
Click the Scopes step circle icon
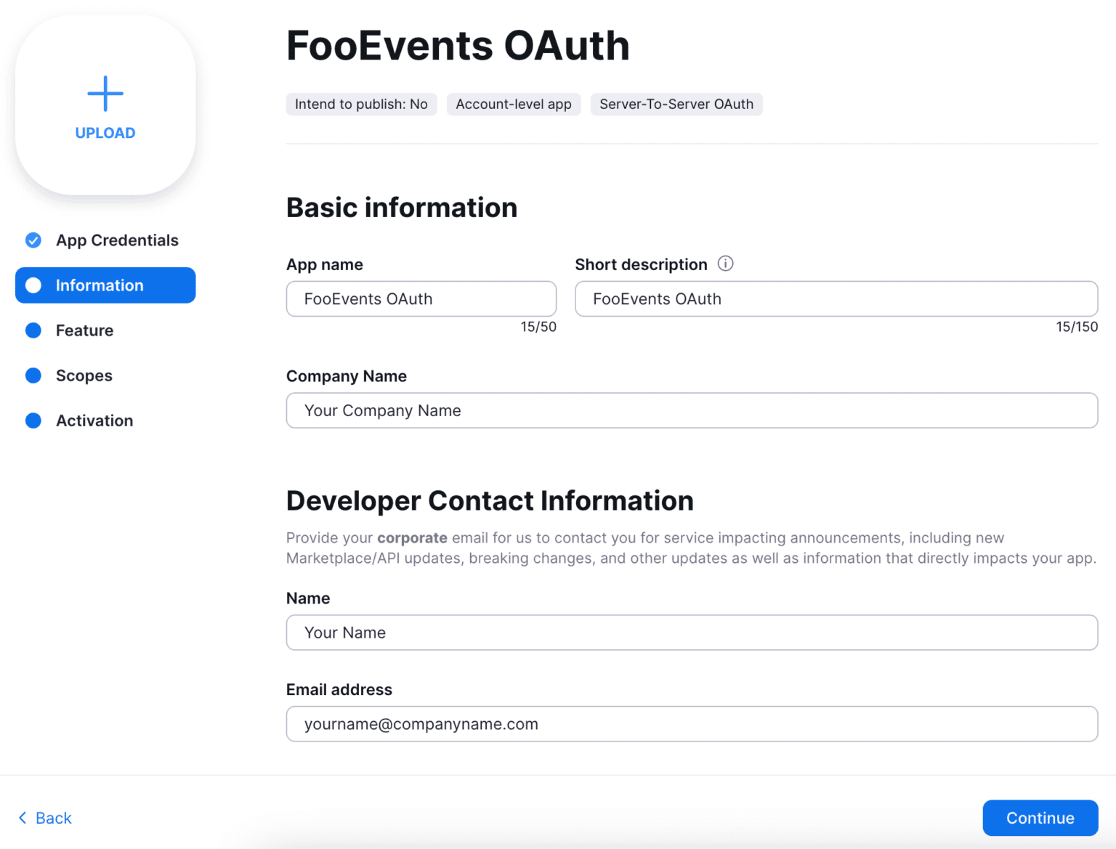[x=33, y=375]
